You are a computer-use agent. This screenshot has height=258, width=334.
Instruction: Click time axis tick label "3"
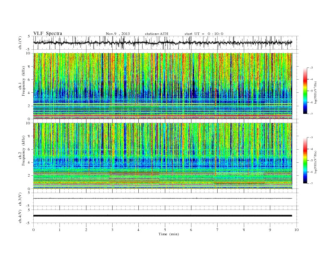click(112, 230)
